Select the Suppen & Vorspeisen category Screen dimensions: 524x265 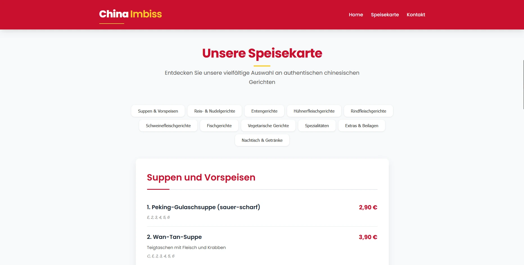pos(158,111)
